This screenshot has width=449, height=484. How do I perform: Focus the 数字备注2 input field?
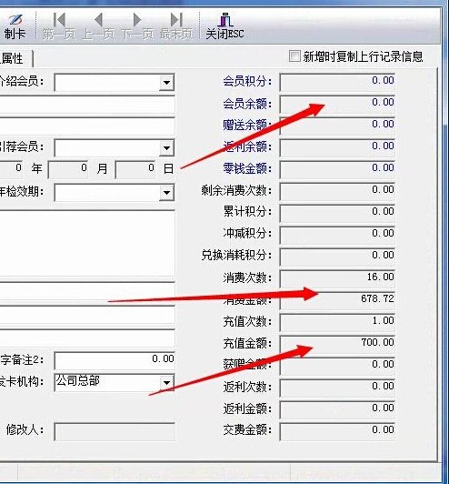115,360
